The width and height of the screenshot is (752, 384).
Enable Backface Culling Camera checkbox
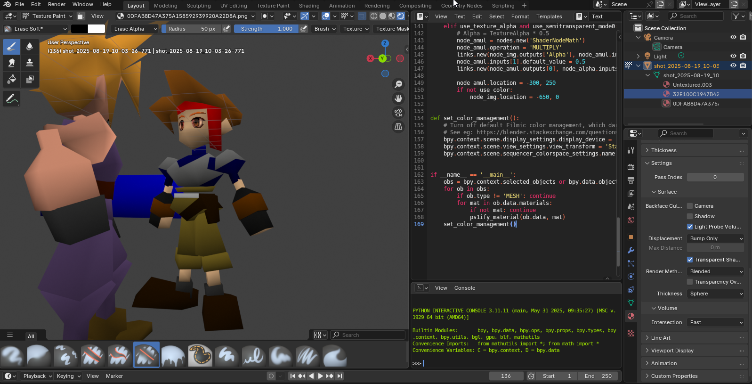point(690,206)
